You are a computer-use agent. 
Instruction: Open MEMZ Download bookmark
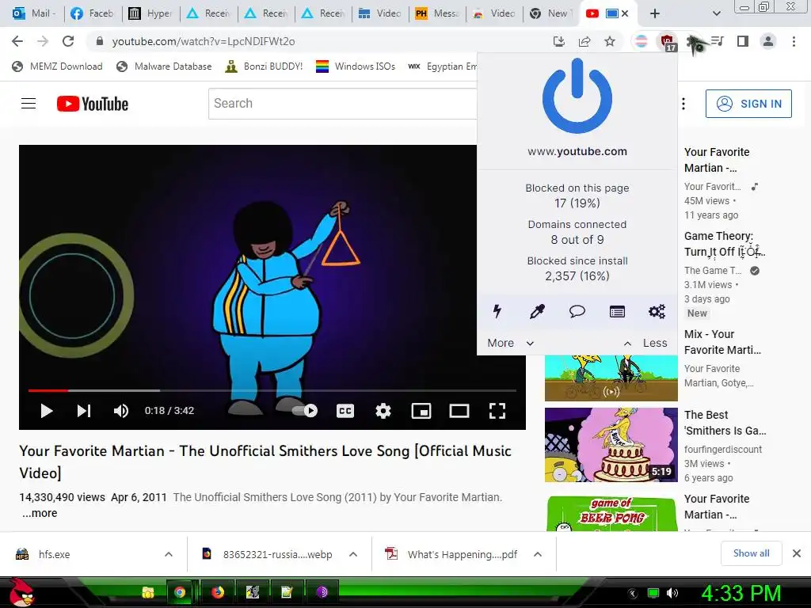57,66
